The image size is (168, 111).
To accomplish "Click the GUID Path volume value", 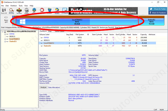I will tap(88, 70).
